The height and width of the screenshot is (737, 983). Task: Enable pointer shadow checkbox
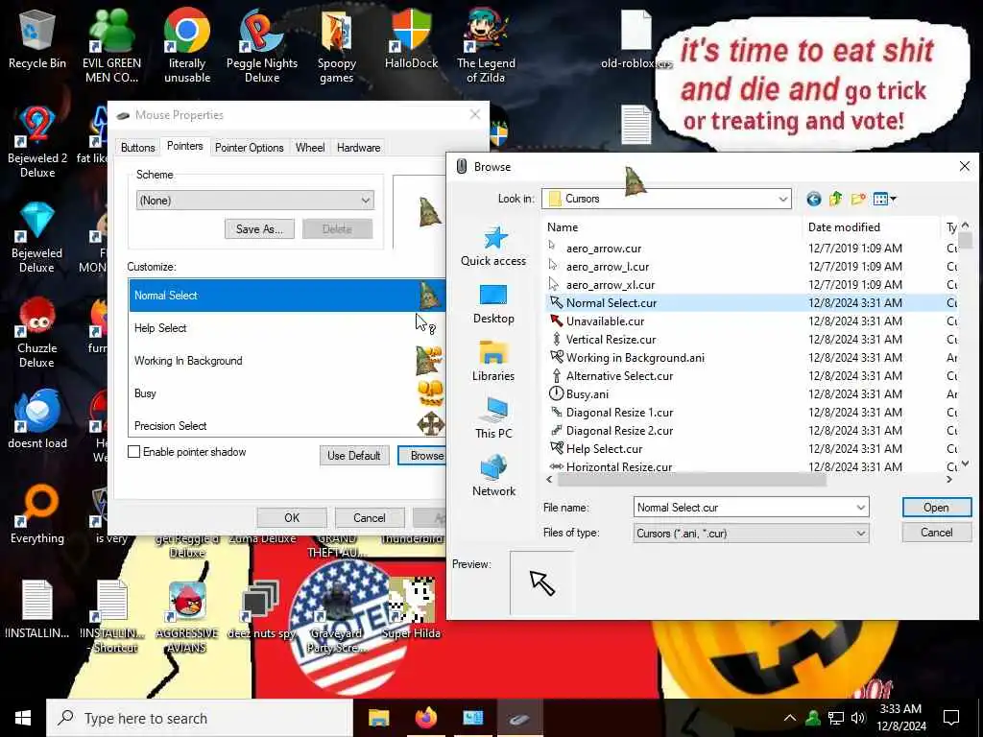click(134, 452)
